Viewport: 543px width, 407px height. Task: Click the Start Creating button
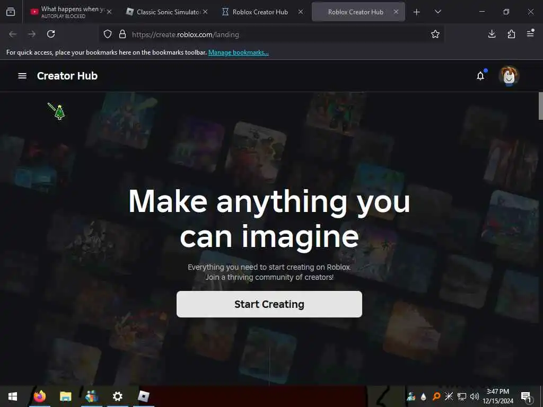click(x=269, y=304)
